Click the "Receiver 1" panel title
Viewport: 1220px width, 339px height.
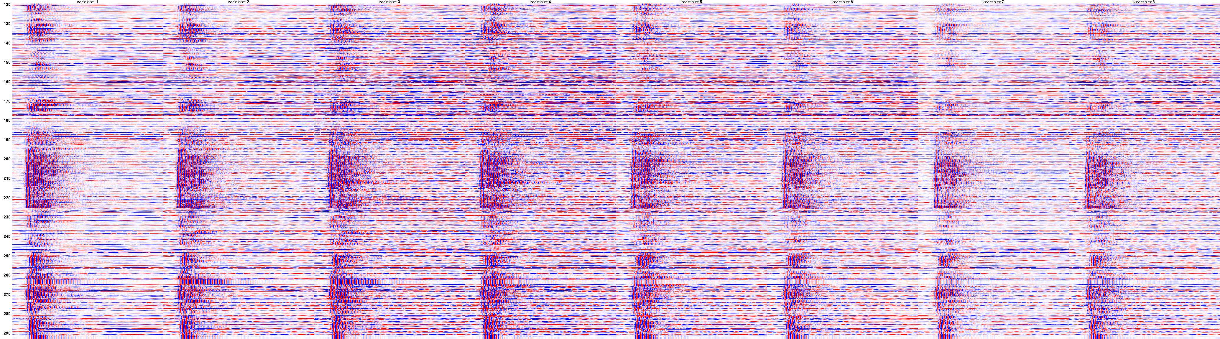[x=87, y=2]
